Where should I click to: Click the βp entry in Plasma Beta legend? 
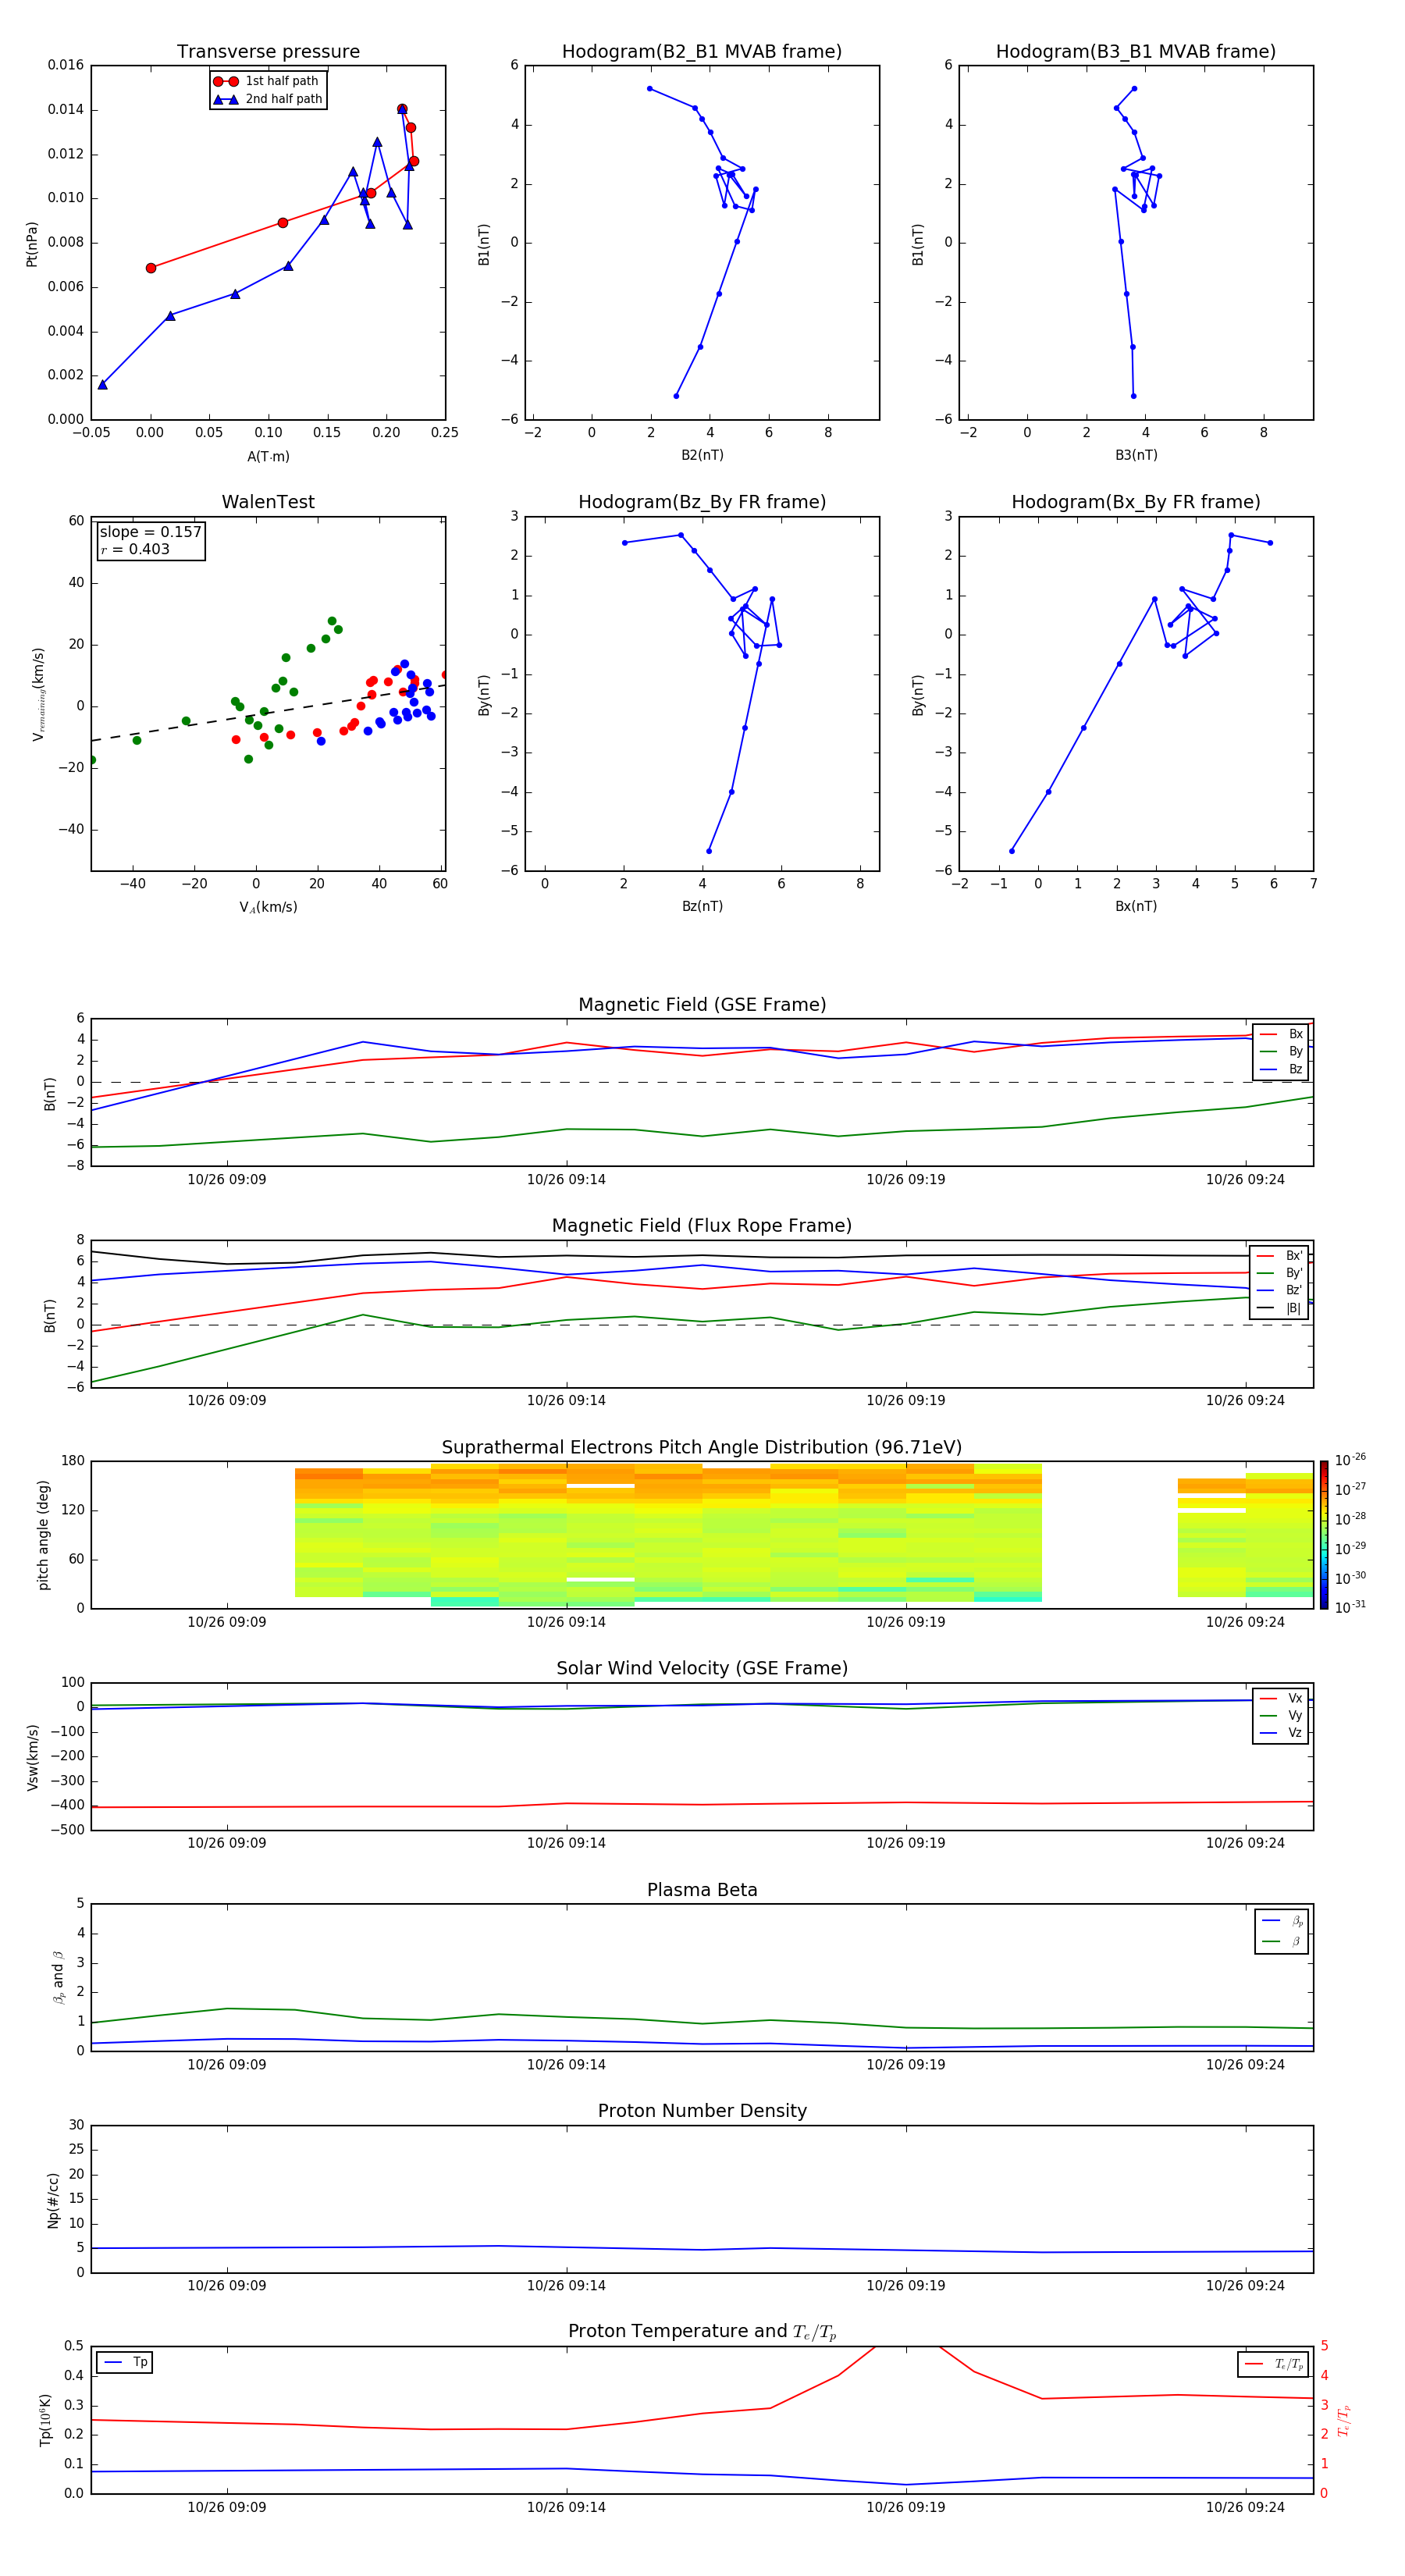pyautogui.click(x=1282, y=1921)
